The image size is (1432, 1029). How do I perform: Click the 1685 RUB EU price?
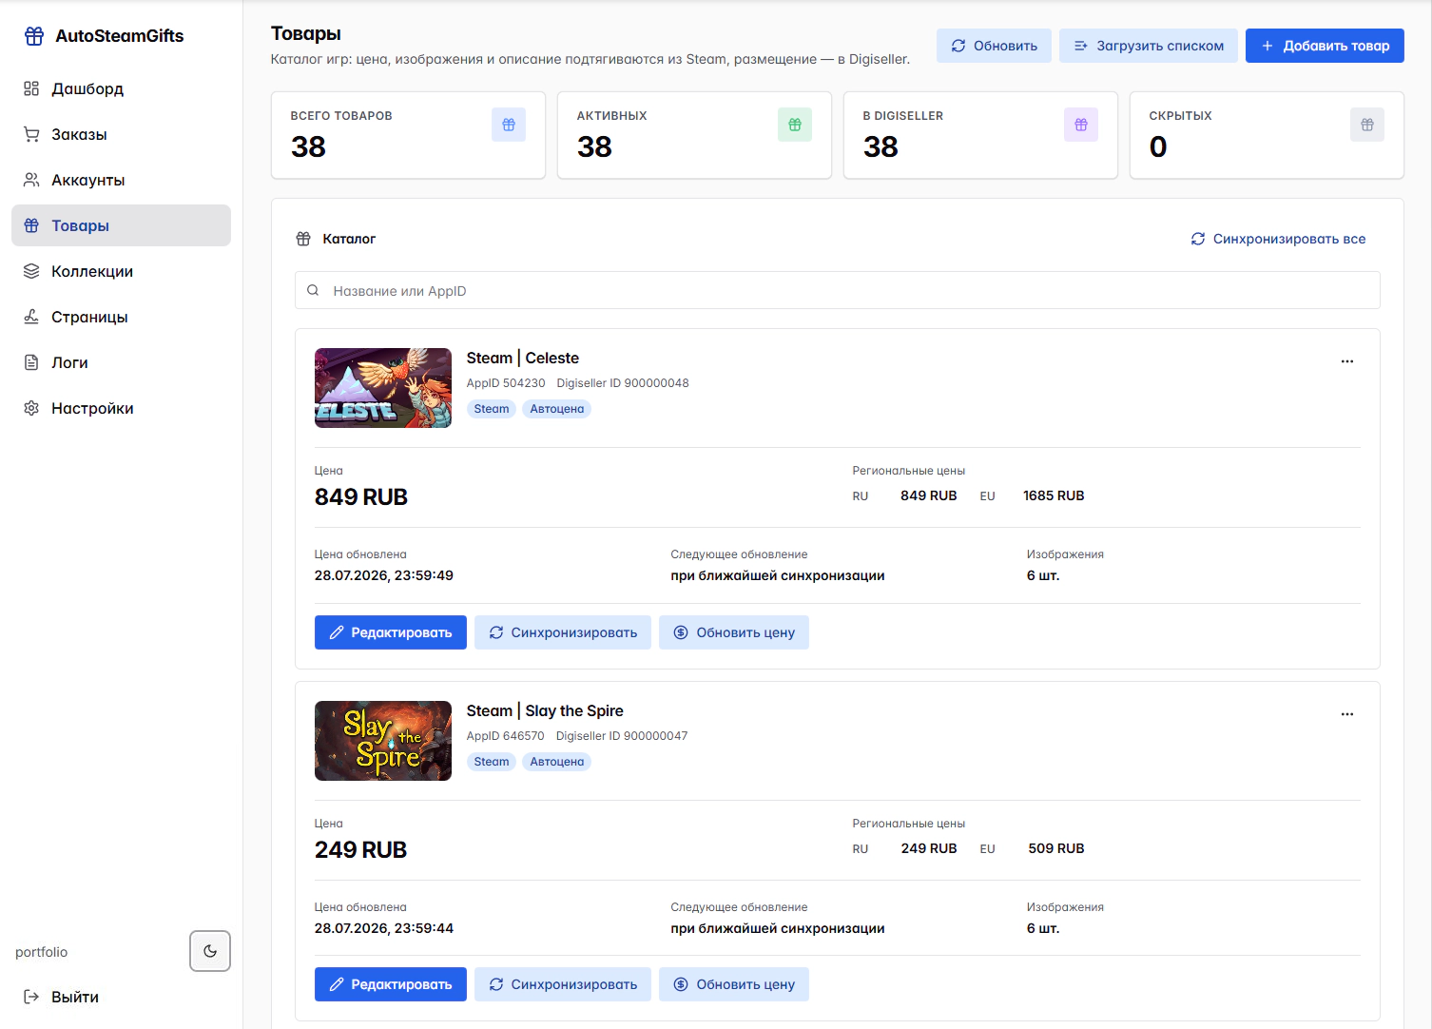coord(1054,495)
